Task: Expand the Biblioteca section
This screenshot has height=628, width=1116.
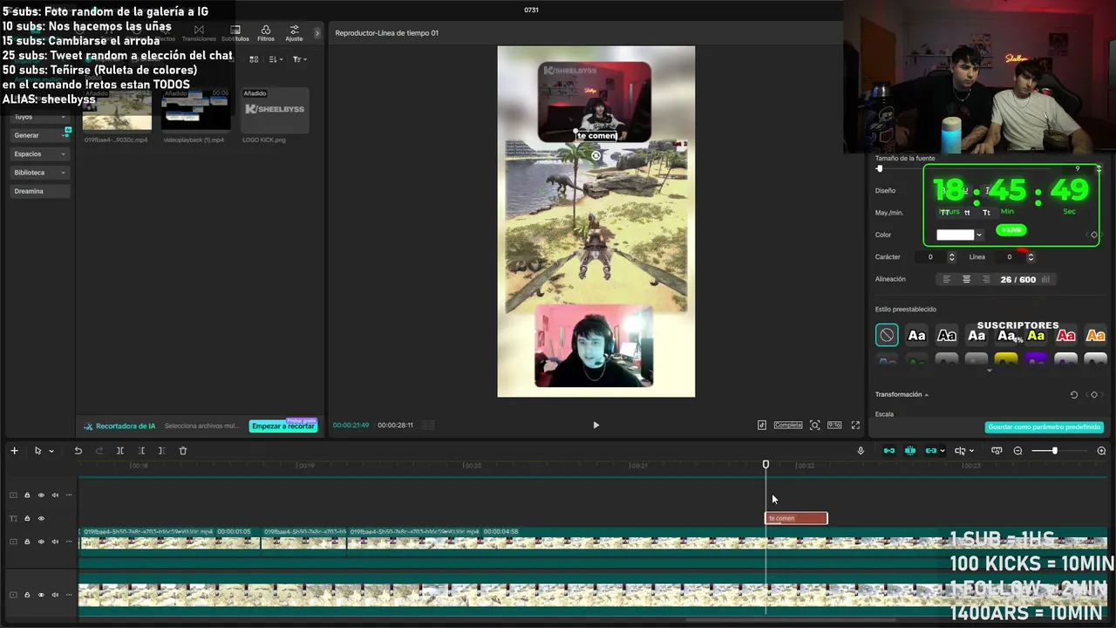Action: pyautogui.click(x=39, y=172)
